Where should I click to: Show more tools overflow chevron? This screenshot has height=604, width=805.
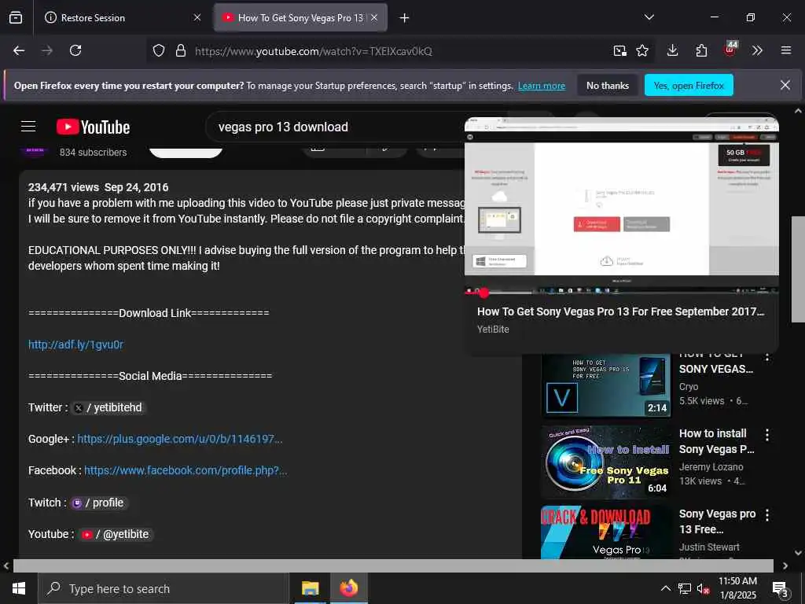pos(757,50)
